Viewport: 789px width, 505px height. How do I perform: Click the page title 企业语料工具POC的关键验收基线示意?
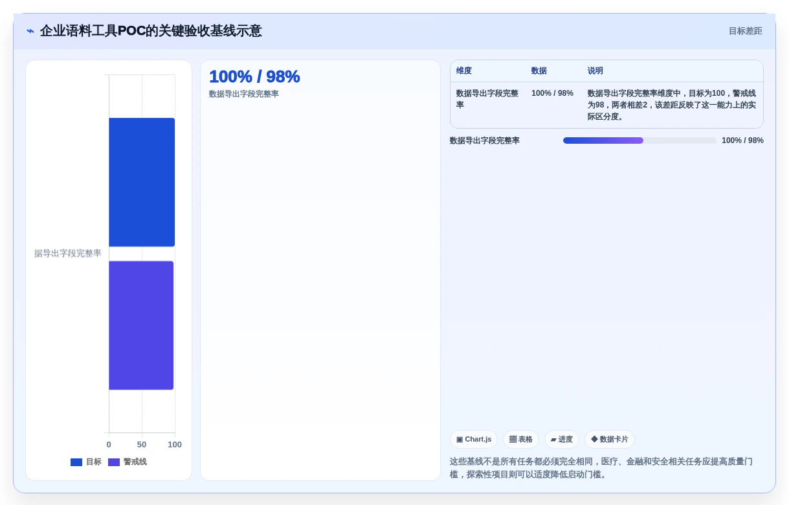[x=151, y=31]
